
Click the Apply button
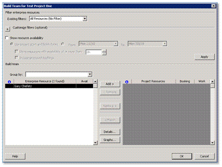click(205, 57)
